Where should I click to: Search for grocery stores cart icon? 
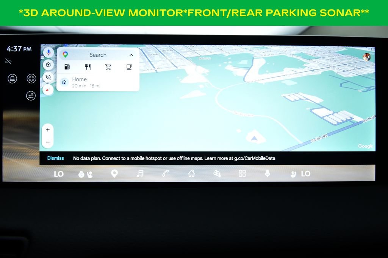[108, 67]
